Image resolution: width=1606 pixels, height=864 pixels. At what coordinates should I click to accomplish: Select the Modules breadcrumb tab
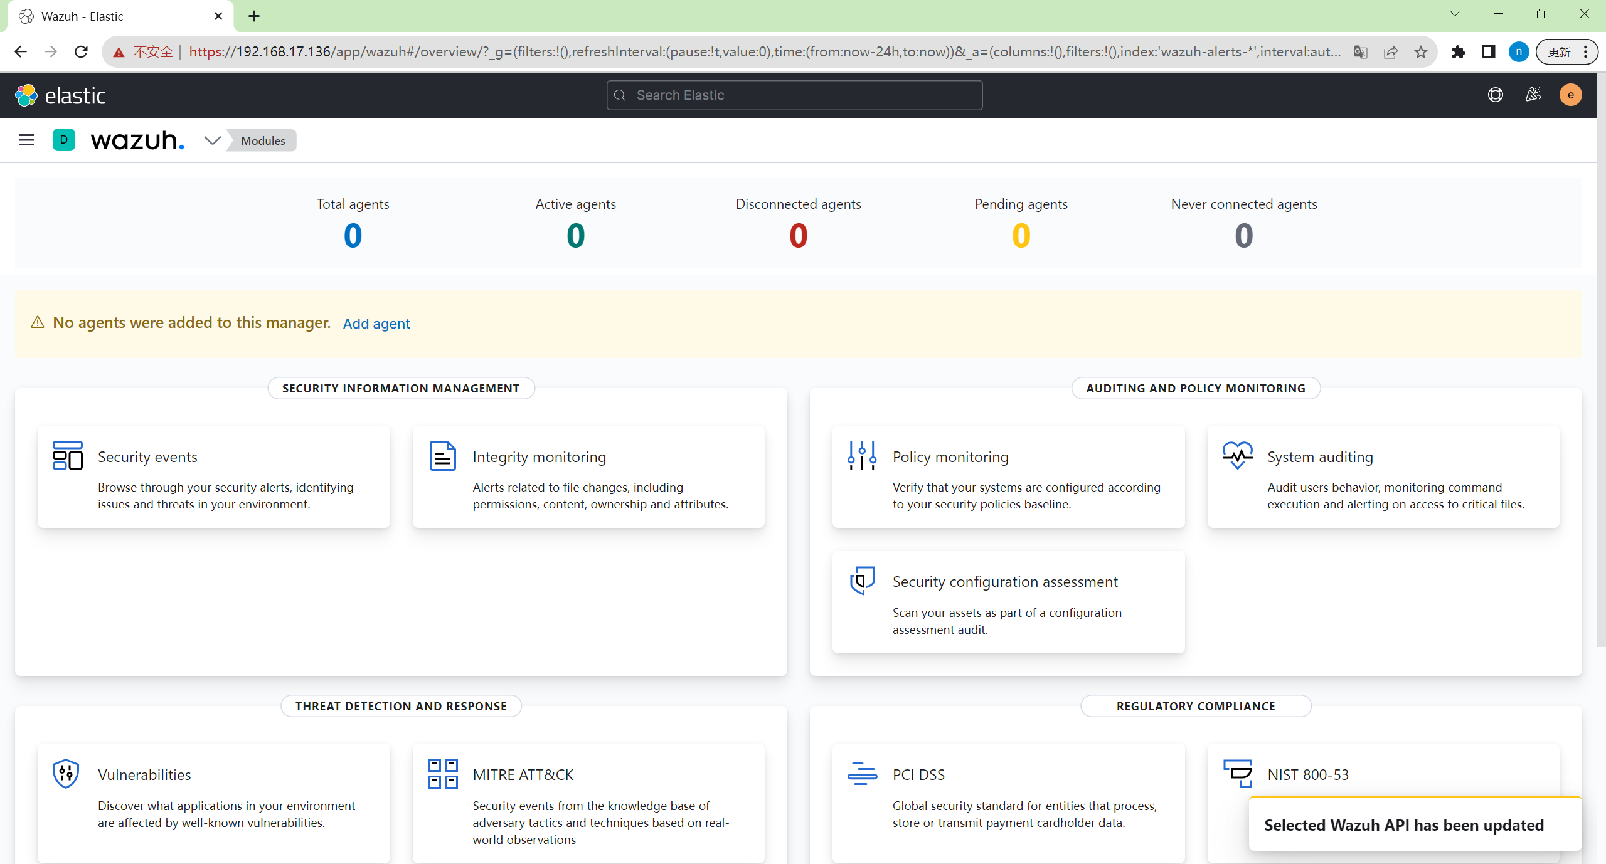pos(263,140)
